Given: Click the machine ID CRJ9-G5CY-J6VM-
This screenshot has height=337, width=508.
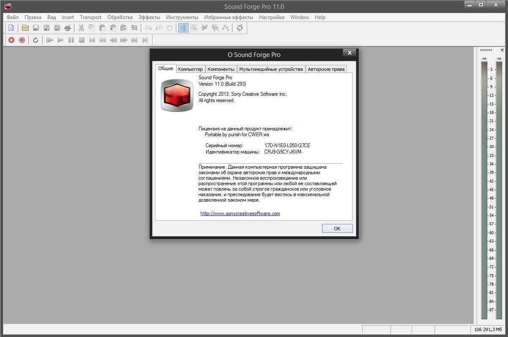Looking at the screenshot, I should point(284,152).
